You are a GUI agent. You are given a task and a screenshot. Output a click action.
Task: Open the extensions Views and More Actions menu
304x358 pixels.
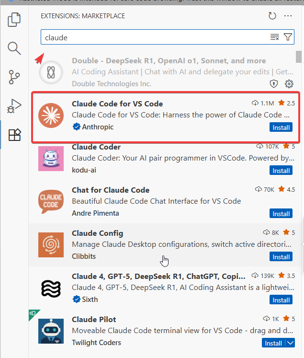pyautogui.click(x=288, y=16)
